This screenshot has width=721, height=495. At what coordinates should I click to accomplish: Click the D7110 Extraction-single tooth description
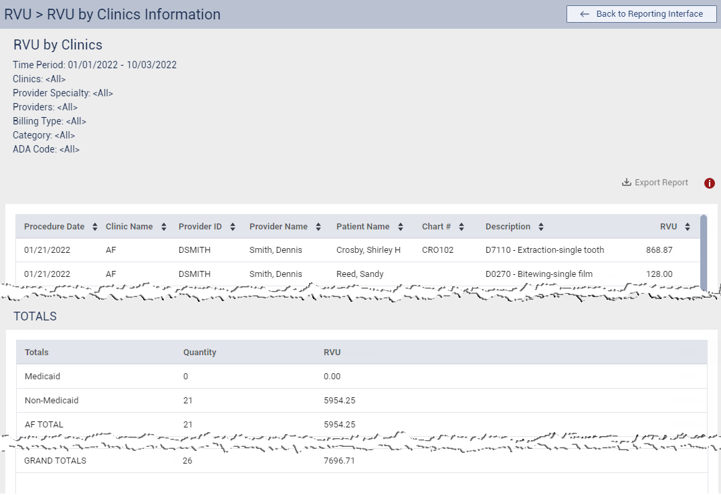tap(544, 250)
